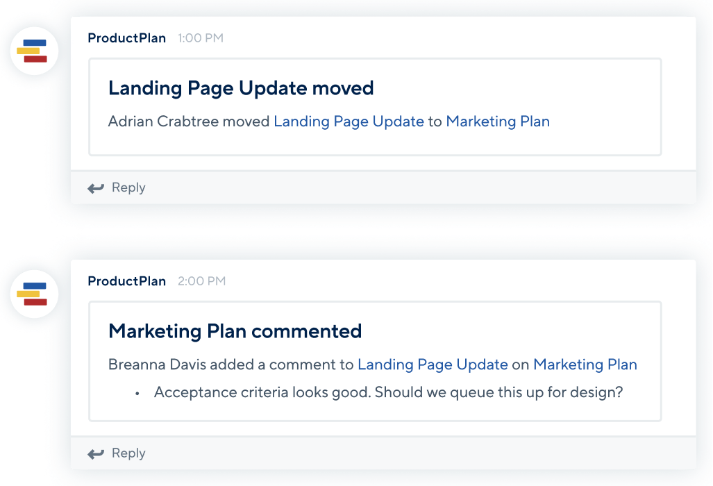Open the Marketing Plan link in the comment message
713x486 pixels.
click(x=585, y=364)
